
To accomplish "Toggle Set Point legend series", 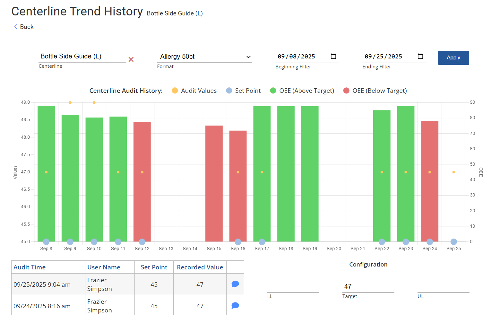I will click(x=243, y=91).
